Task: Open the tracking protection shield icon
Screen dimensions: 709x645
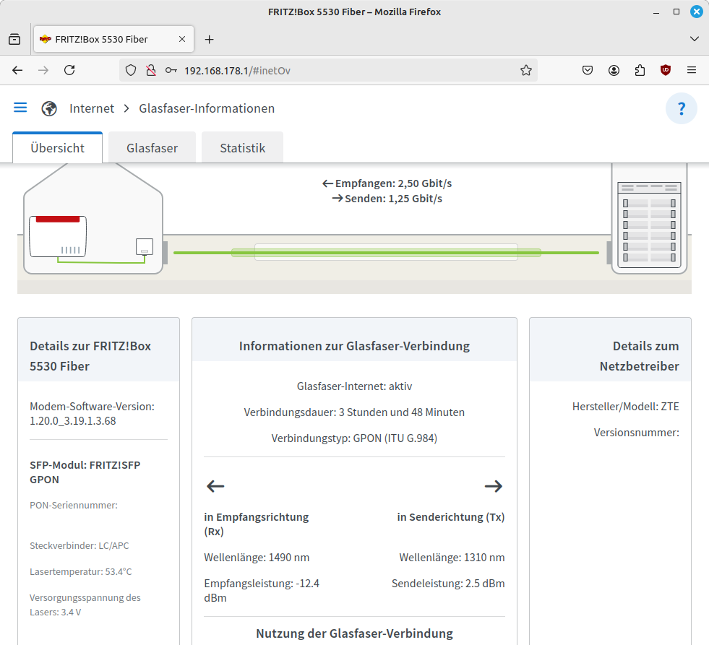Action: (x=131, y=70)
